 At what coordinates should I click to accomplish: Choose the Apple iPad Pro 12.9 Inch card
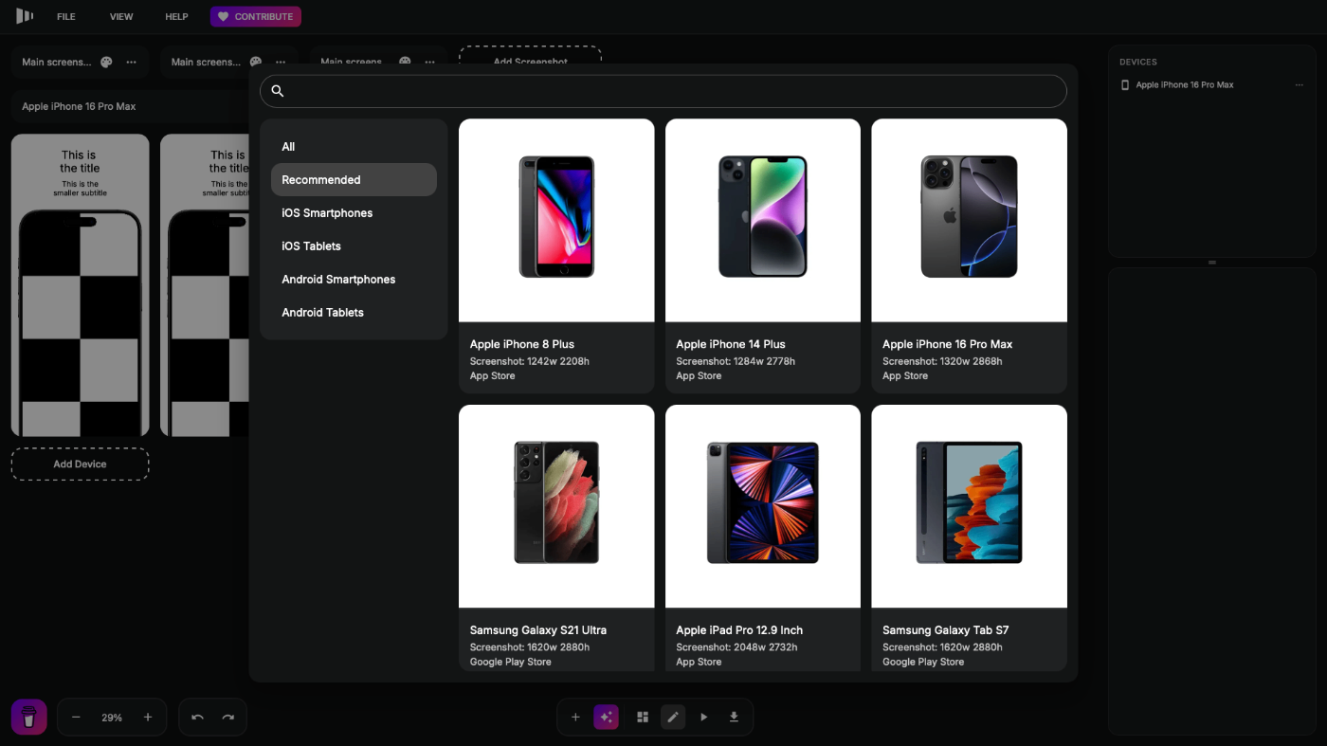pyautogui.click(x=763, y=538)
